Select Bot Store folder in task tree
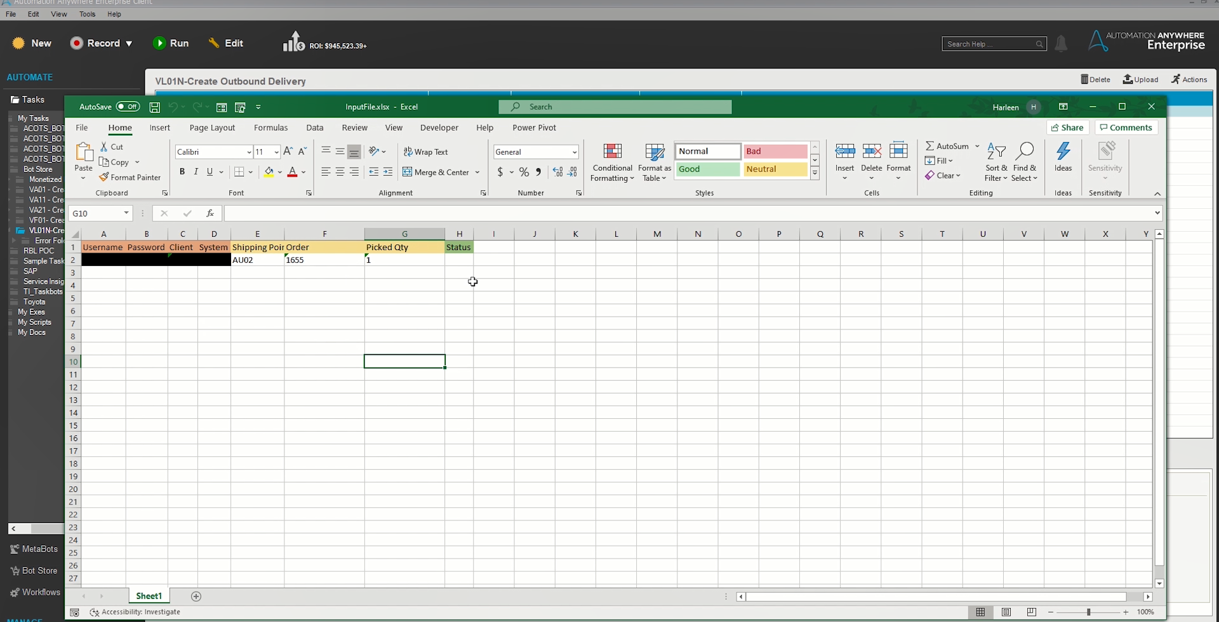Image resolution: width=1219 pixels, height=622 pixels. (x=37, y=169)
